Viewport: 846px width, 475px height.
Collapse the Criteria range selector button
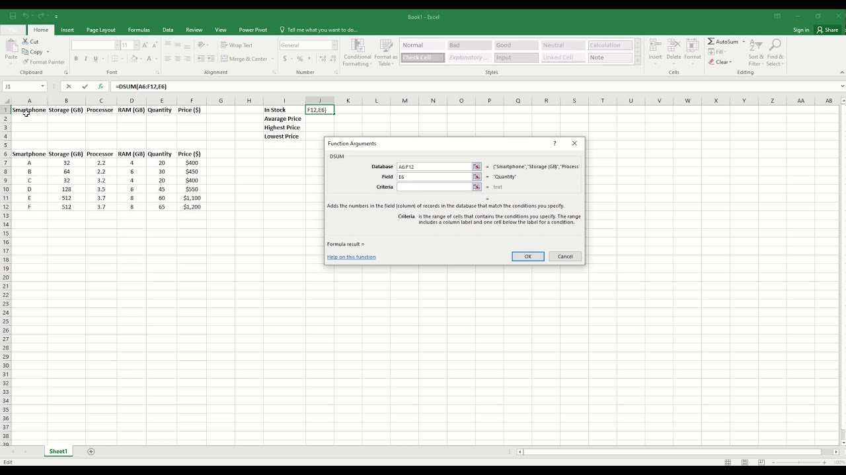477,187
